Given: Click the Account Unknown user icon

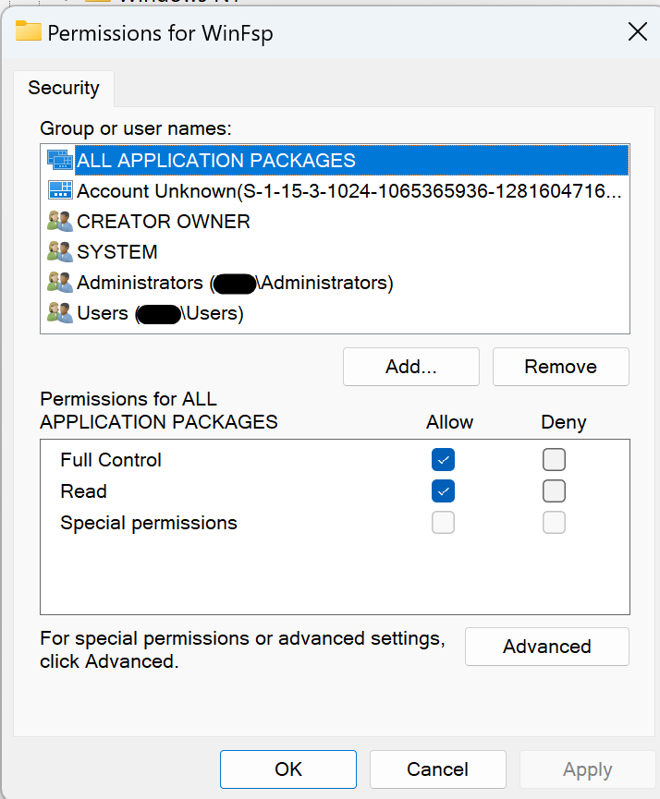Looking at the screenshot, I should 59,190.
